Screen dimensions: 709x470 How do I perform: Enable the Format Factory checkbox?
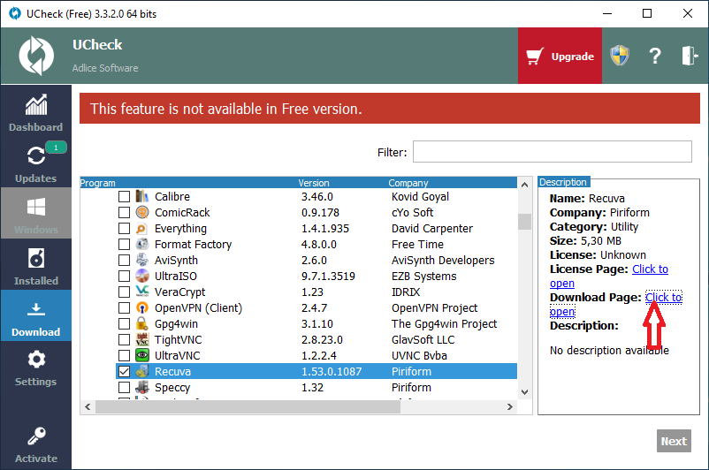pyautogui.click(x=124, y=245)
